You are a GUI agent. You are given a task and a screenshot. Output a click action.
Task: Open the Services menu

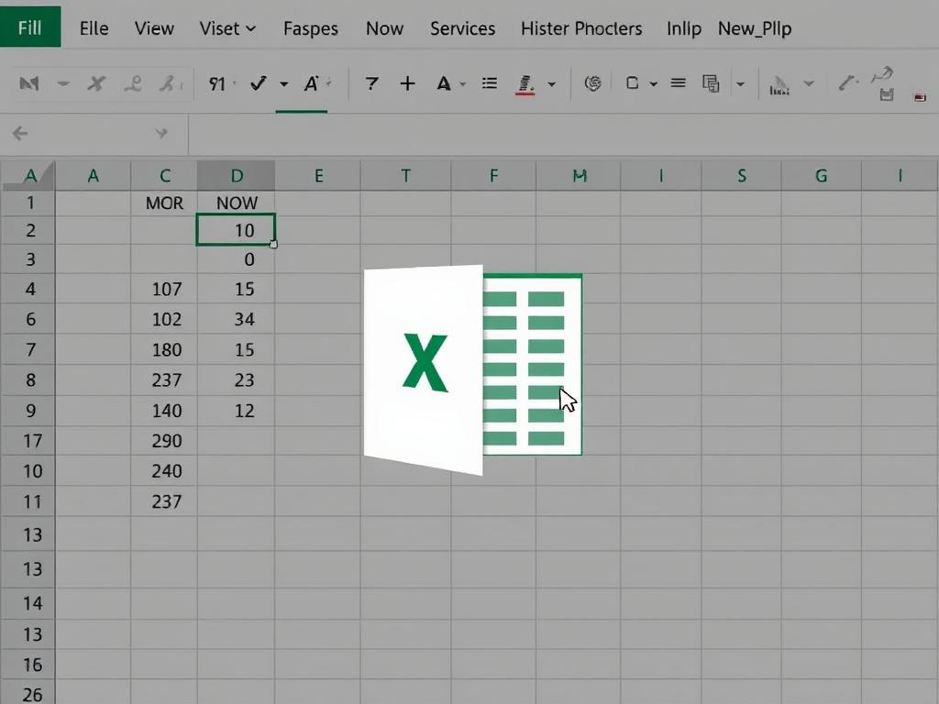click(x=462, y=28)
